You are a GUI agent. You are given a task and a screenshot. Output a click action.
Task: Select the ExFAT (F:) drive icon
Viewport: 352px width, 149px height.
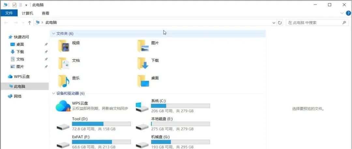pyautogui.click(x=63, y=145)
